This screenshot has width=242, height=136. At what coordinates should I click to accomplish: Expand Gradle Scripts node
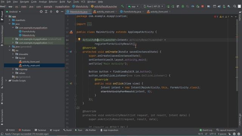[x=6, y=80]
